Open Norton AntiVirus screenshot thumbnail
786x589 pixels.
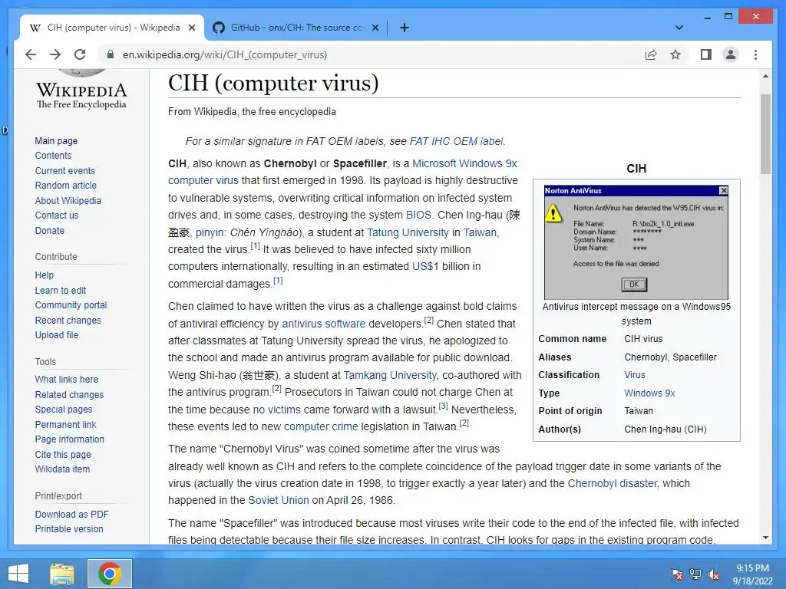[636, 242]
